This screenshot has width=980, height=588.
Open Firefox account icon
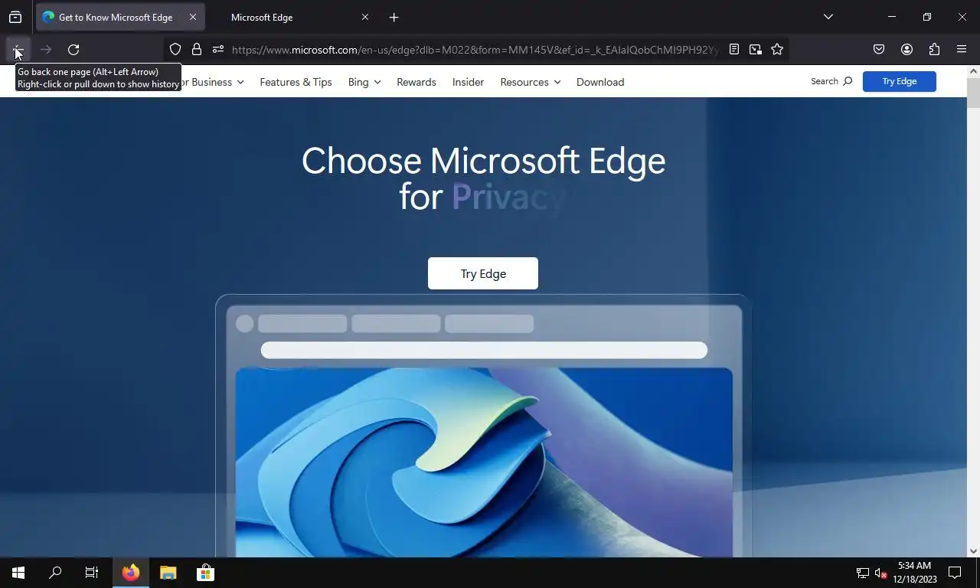pos(906,50)
